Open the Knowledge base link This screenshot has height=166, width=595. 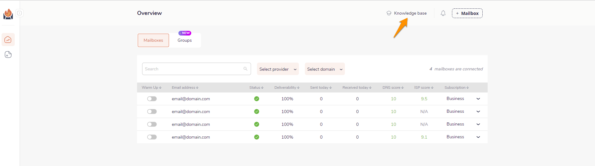[410, 13]
